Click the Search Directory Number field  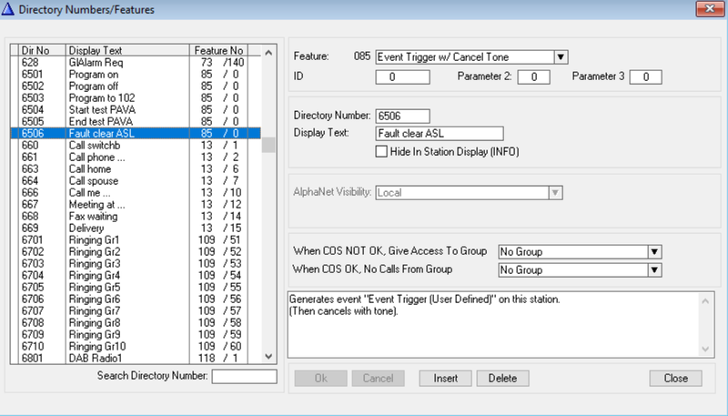[244, 377]
